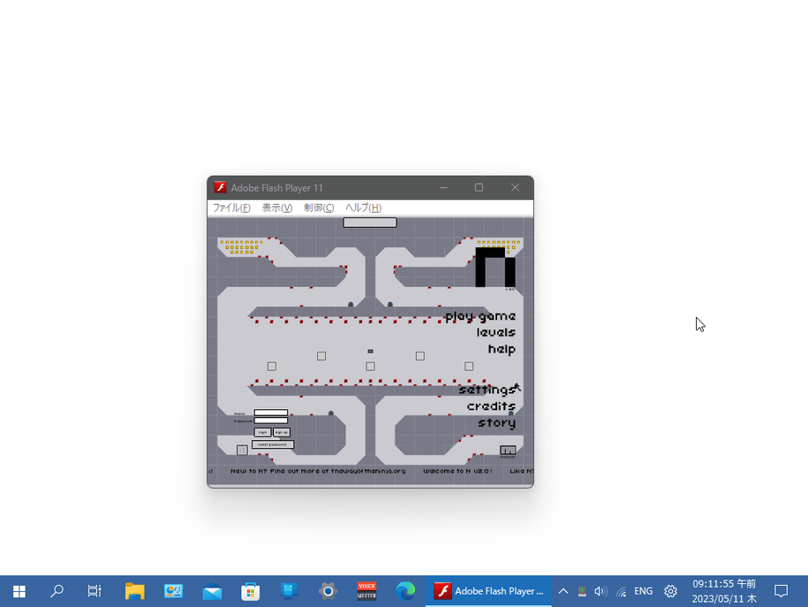Screen dimensions: 808x607
Task: Click the metanet logo icon
Action: (508, 451)
